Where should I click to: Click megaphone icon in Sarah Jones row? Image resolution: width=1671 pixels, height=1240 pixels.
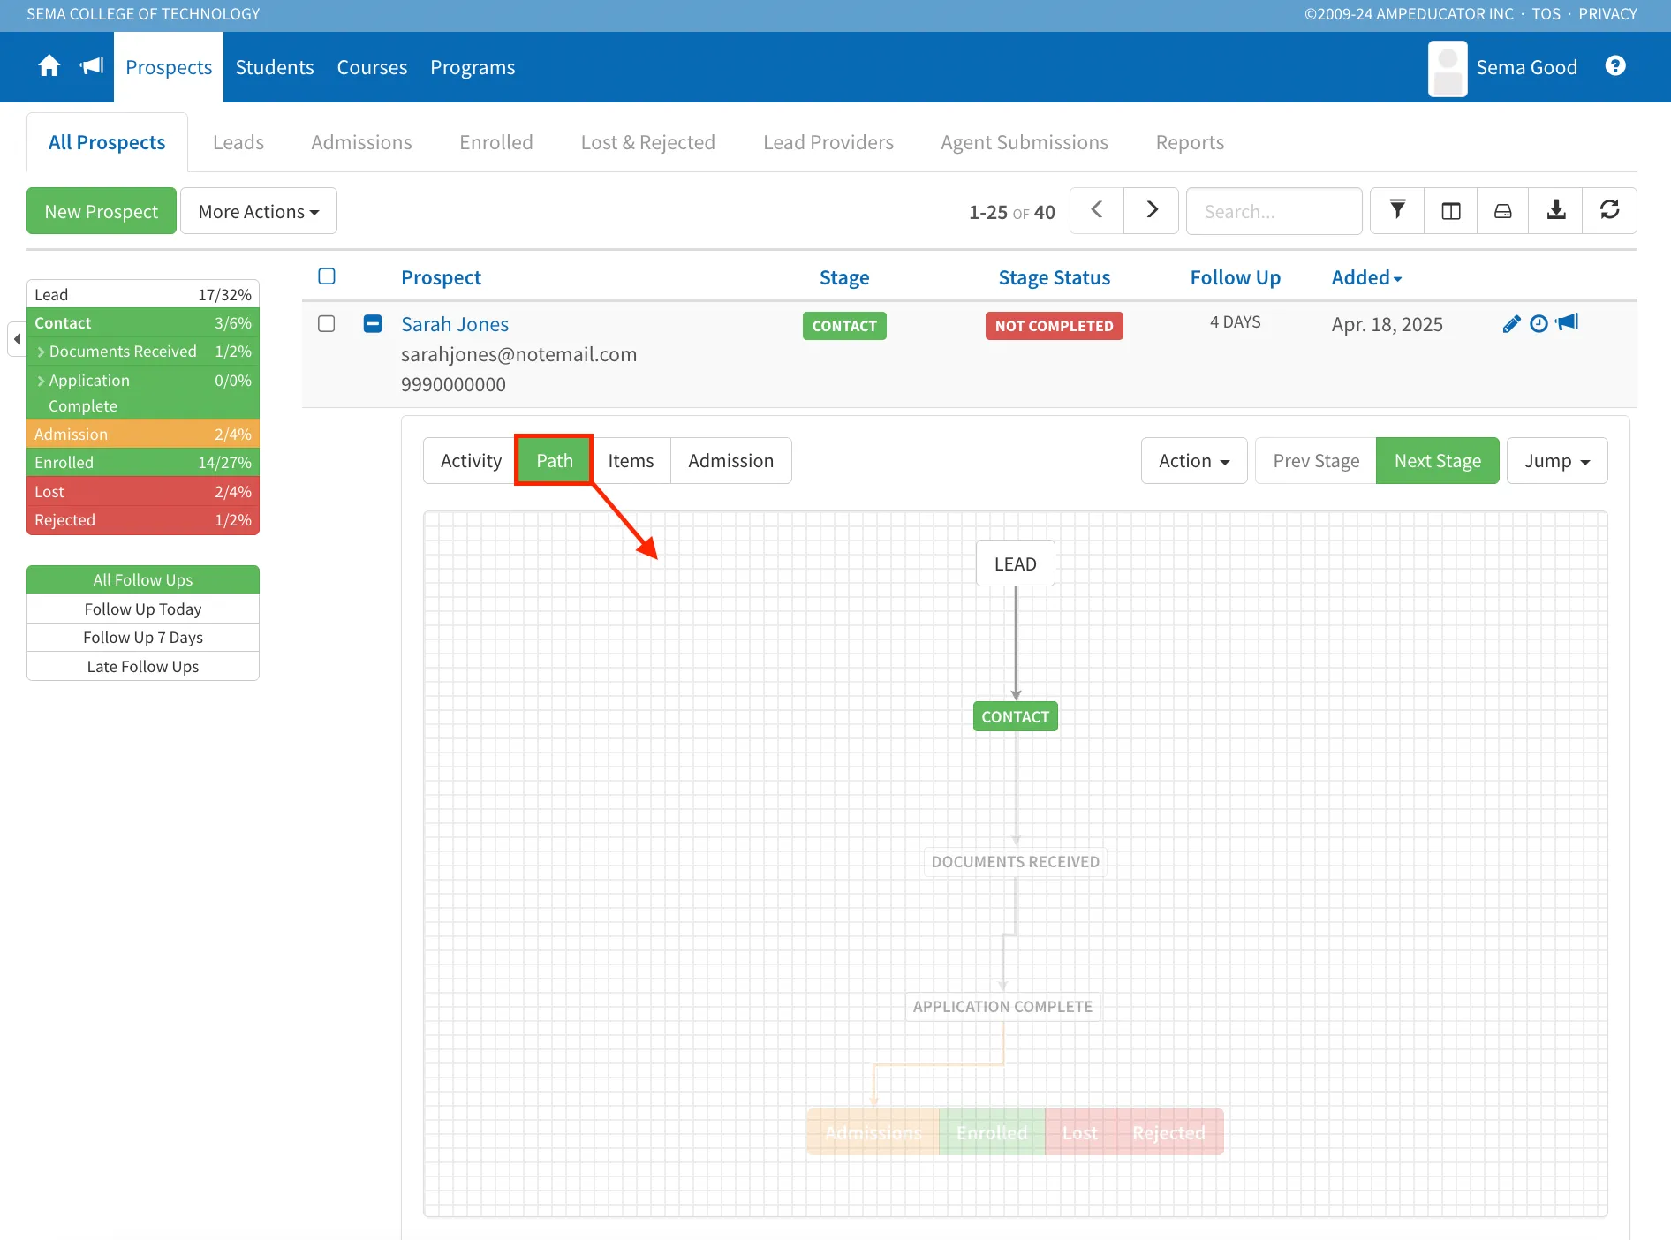click(x=1568, y=322)
